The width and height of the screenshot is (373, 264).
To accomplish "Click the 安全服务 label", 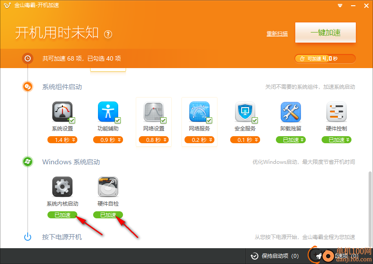I will click(x=245, y=129).
